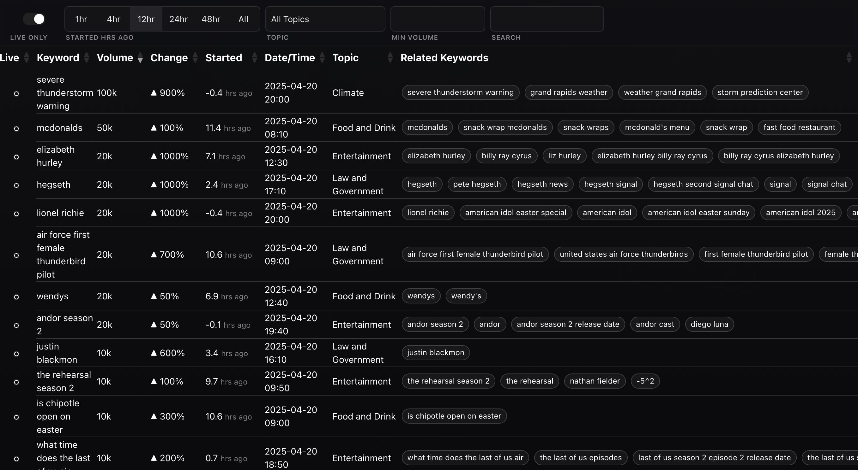
Task: Click the '2025-04-20 17:10' date cell
Action: click(x=290, y=185)
